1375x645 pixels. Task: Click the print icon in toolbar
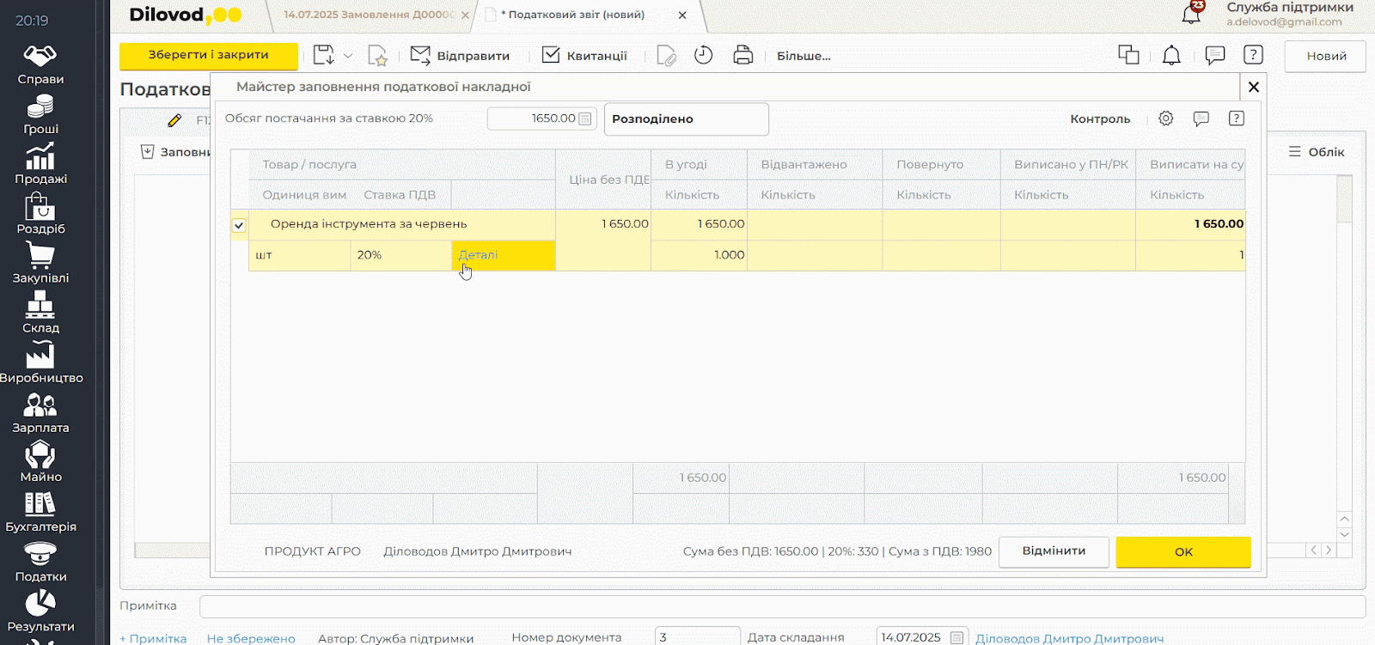pos(742,56)
